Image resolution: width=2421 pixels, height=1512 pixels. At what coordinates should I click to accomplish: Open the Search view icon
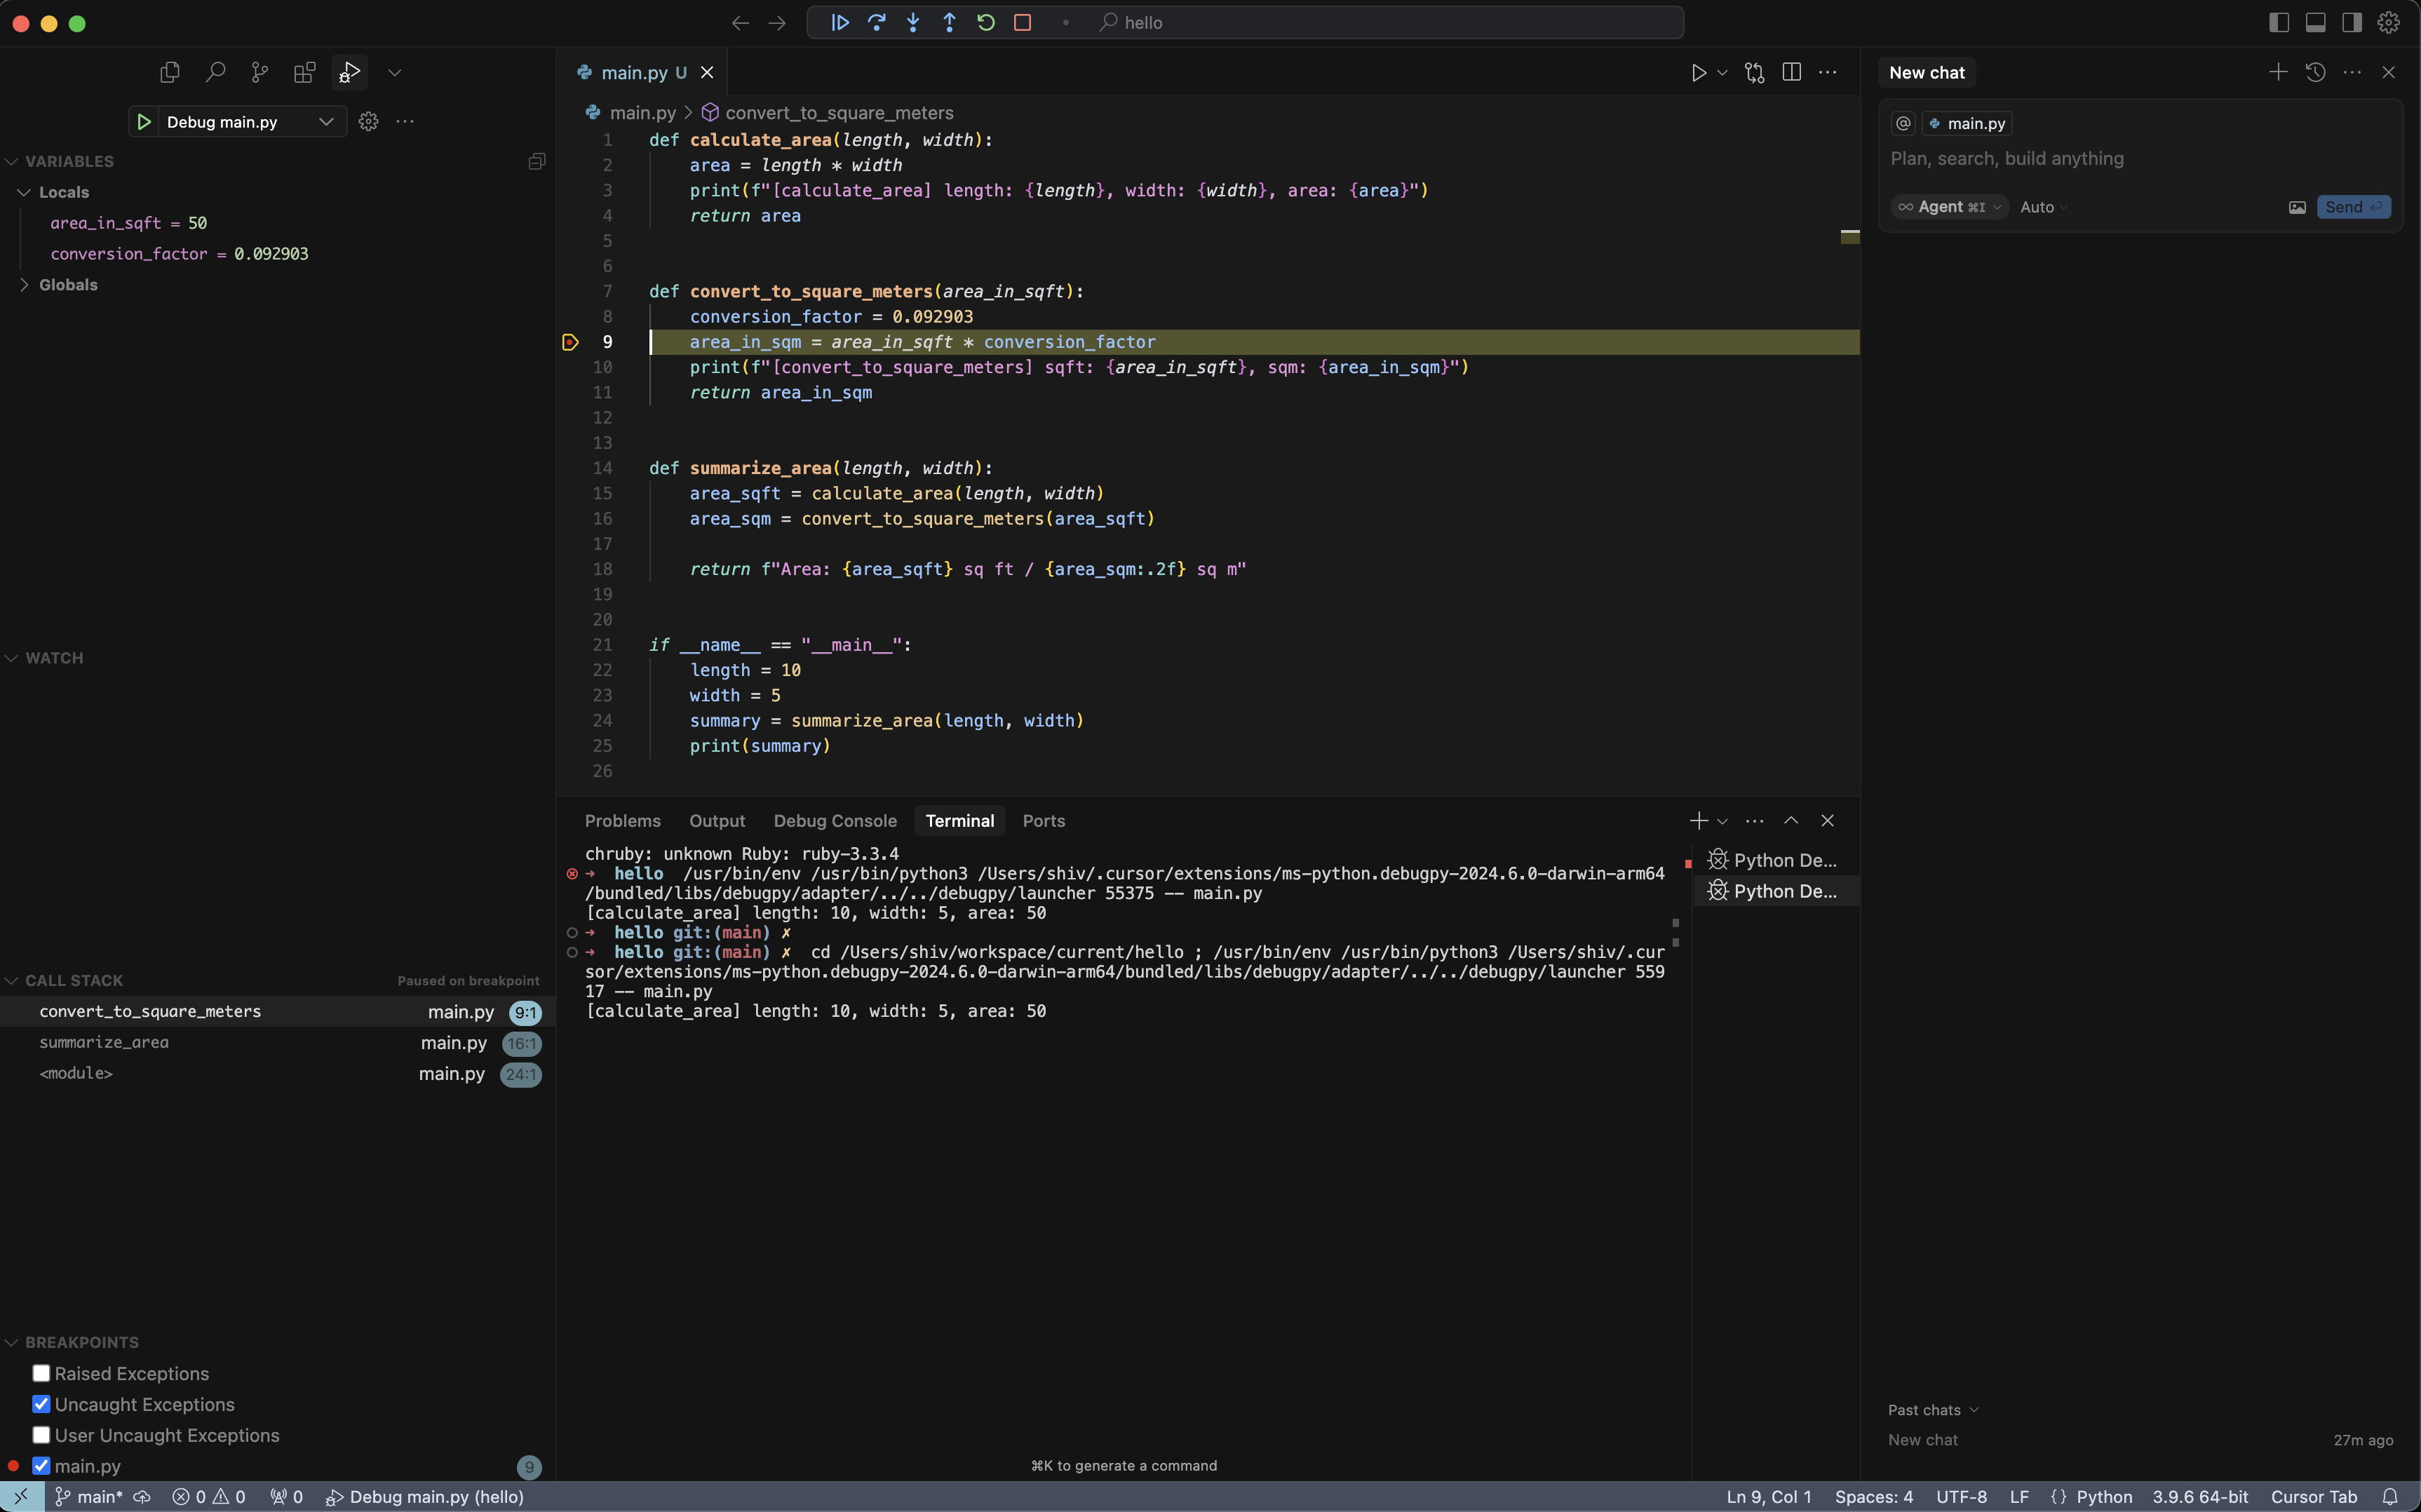click(x=215, y=72)
